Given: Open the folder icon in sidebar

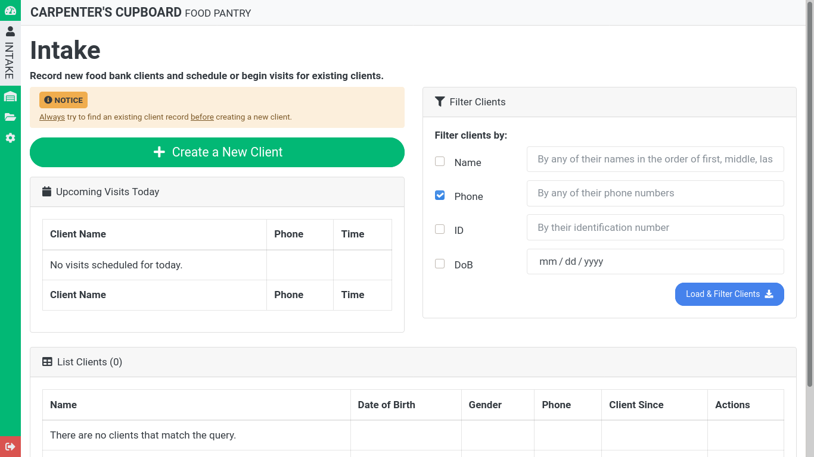Looking at the screenshot, I should tap(10, 117).
